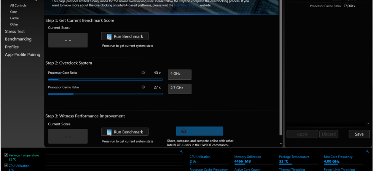Click the main page scroll-down arrow

[281, 144]
